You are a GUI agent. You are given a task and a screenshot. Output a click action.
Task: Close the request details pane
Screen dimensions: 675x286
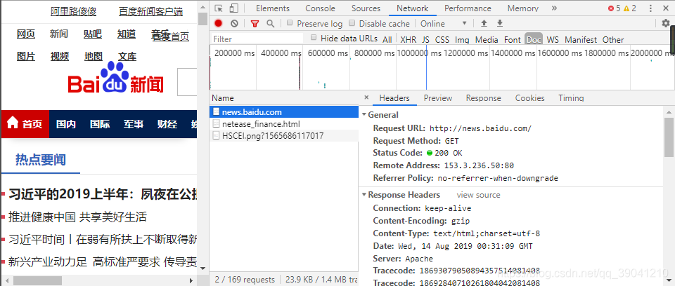366,97
